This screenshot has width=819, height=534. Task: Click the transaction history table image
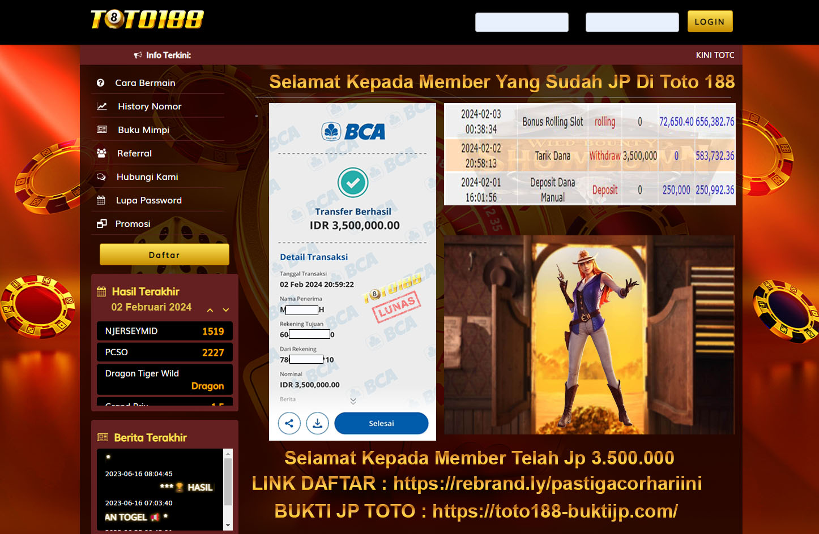point(590,154)
